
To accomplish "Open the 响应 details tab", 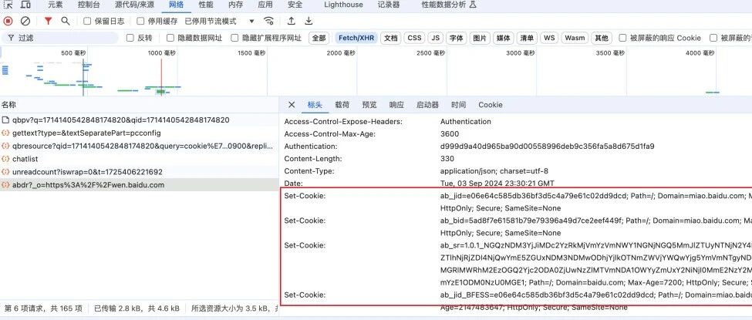I will 396,105.
